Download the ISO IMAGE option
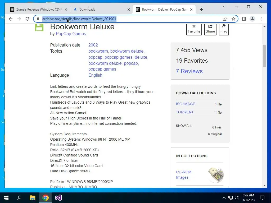The height and width of the screenshot is (203, 271). tap(186, 104)
